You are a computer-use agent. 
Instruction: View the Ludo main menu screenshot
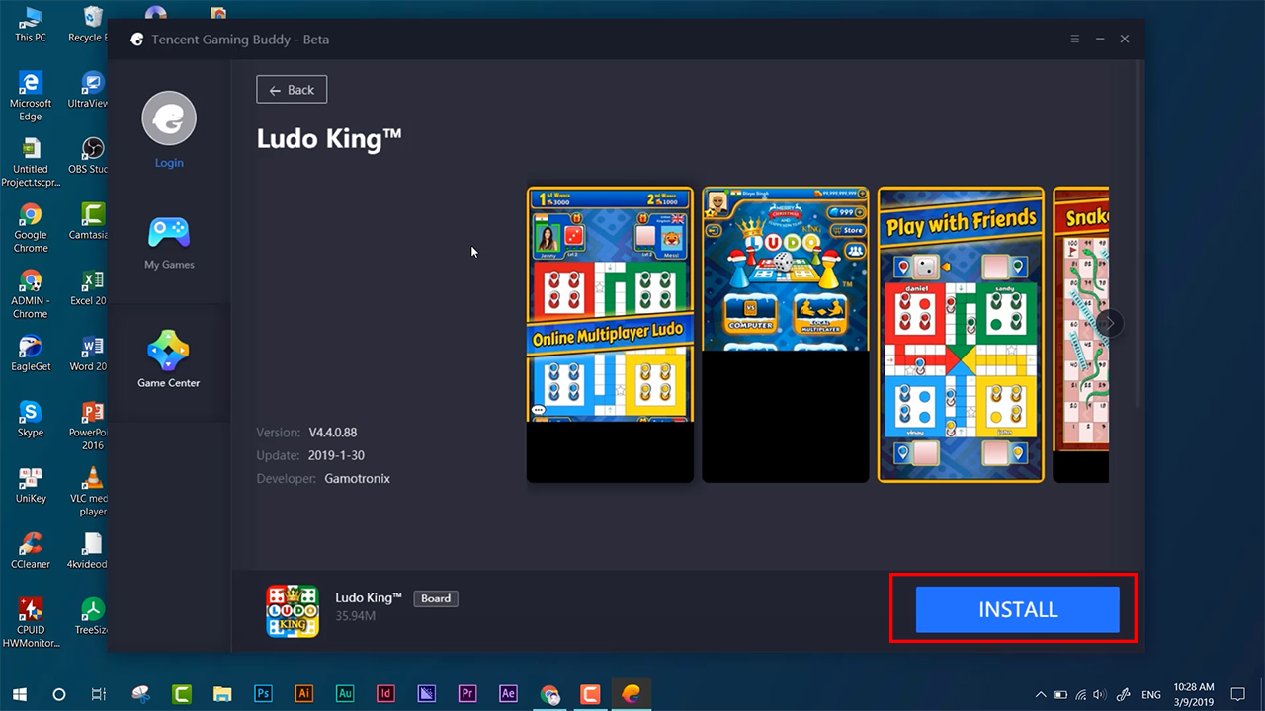tap(785, 269)
